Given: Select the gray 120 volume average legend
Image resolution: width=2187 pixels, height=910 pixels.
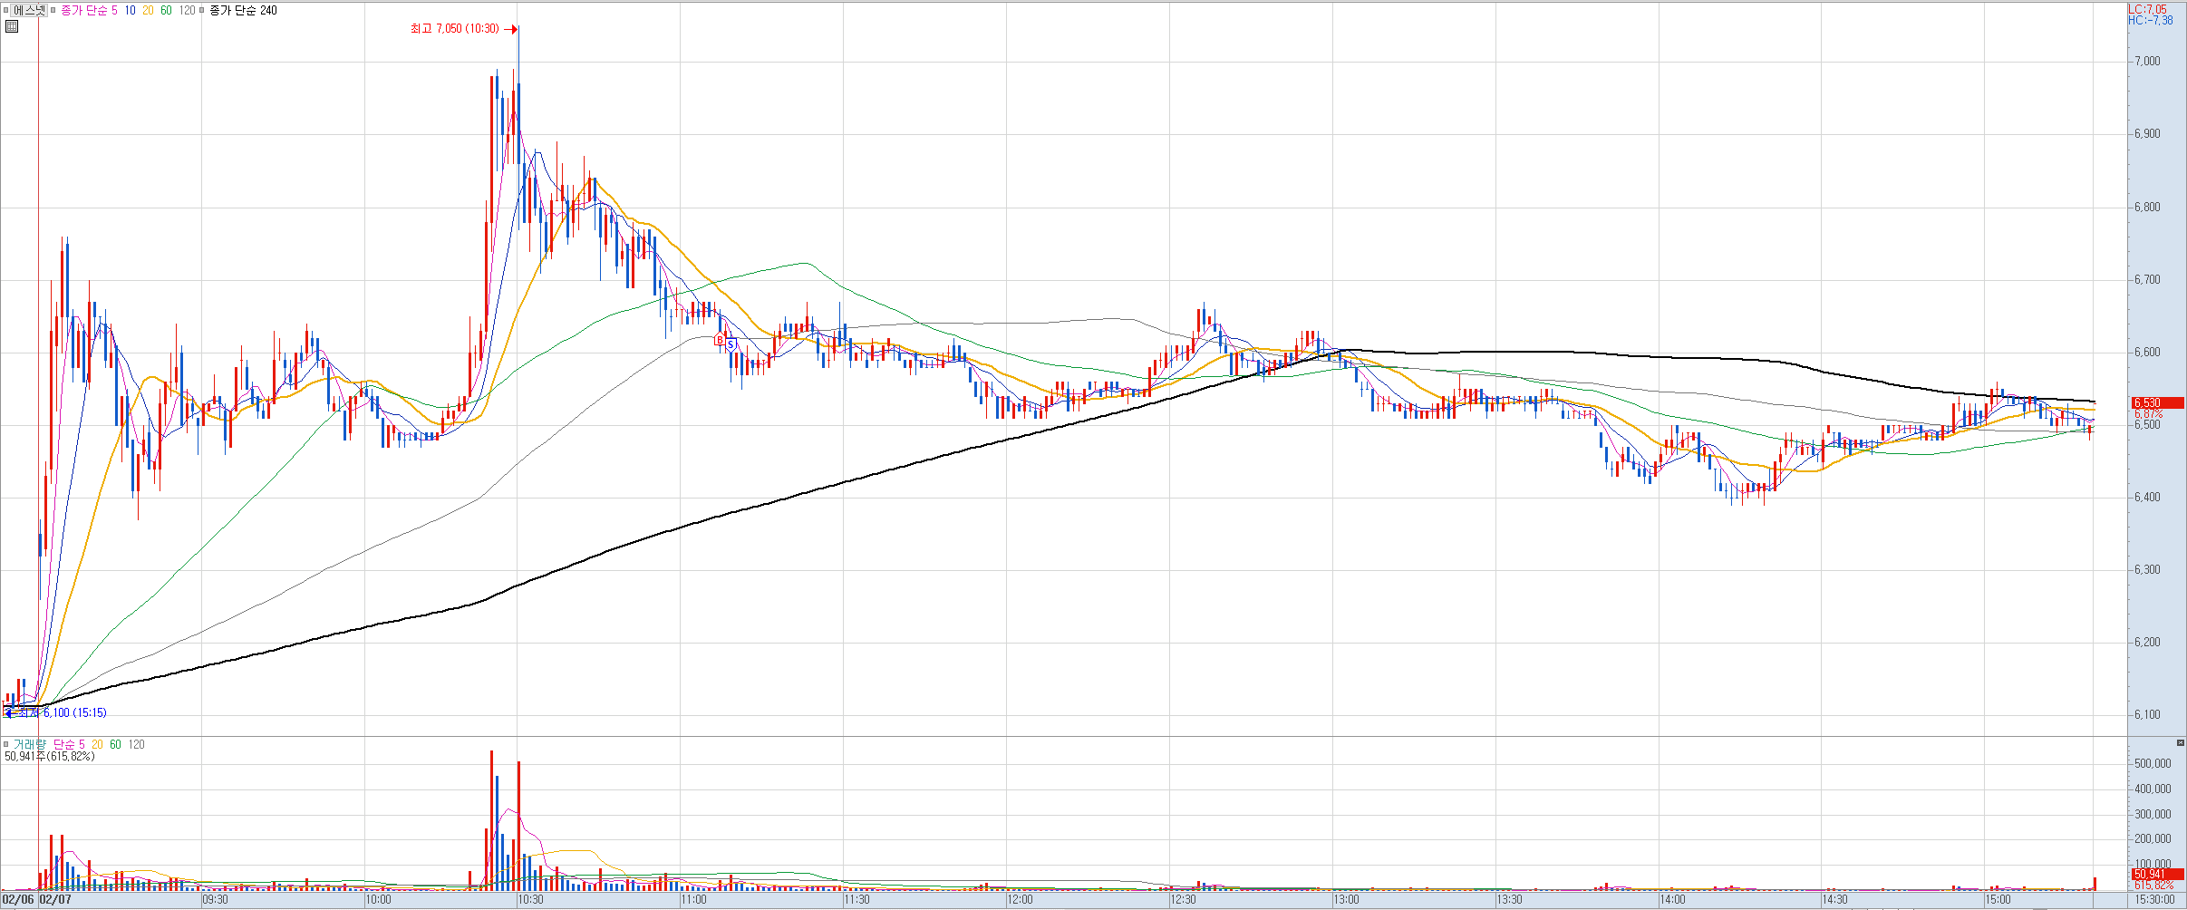Looking at the screenshot, I should tap(136, 744).
